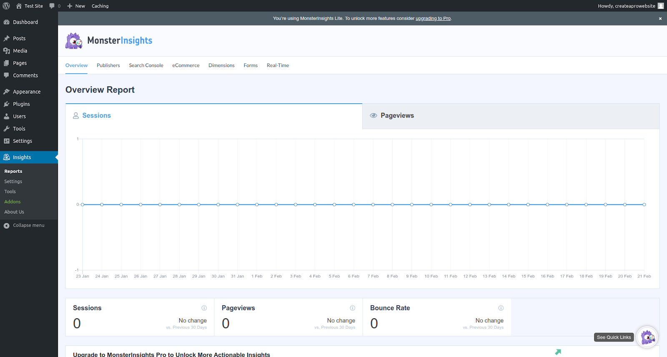Viewport: 667px width, 357px height.
Task: Open the Caching admin bar menu
Action: coord(100,6)
